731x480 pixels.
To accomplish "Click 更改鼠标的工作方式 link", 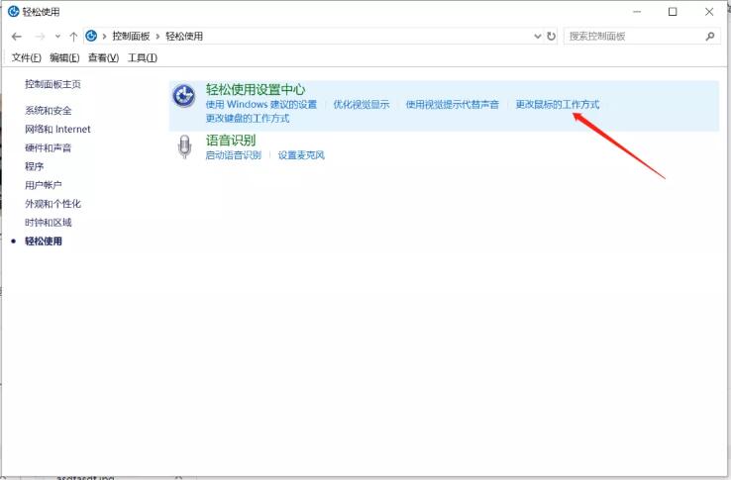I will pyautogui.click(x=557, y=105).
